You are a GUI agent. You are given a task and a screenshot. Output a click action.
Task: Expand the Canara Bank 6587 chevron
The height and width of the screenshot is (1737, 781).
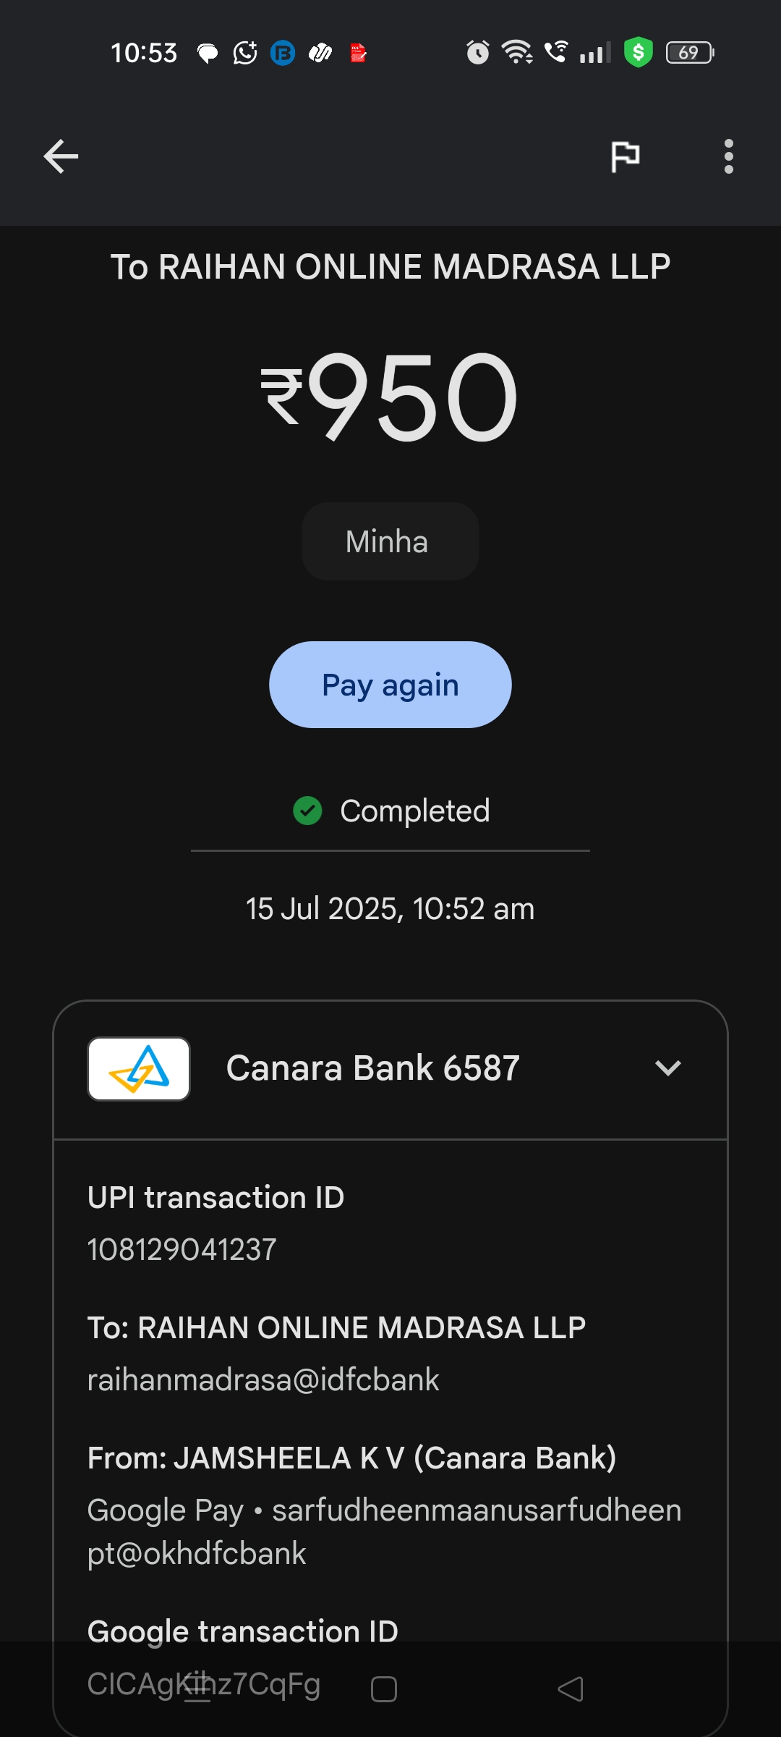click(x=667, y=1068)
